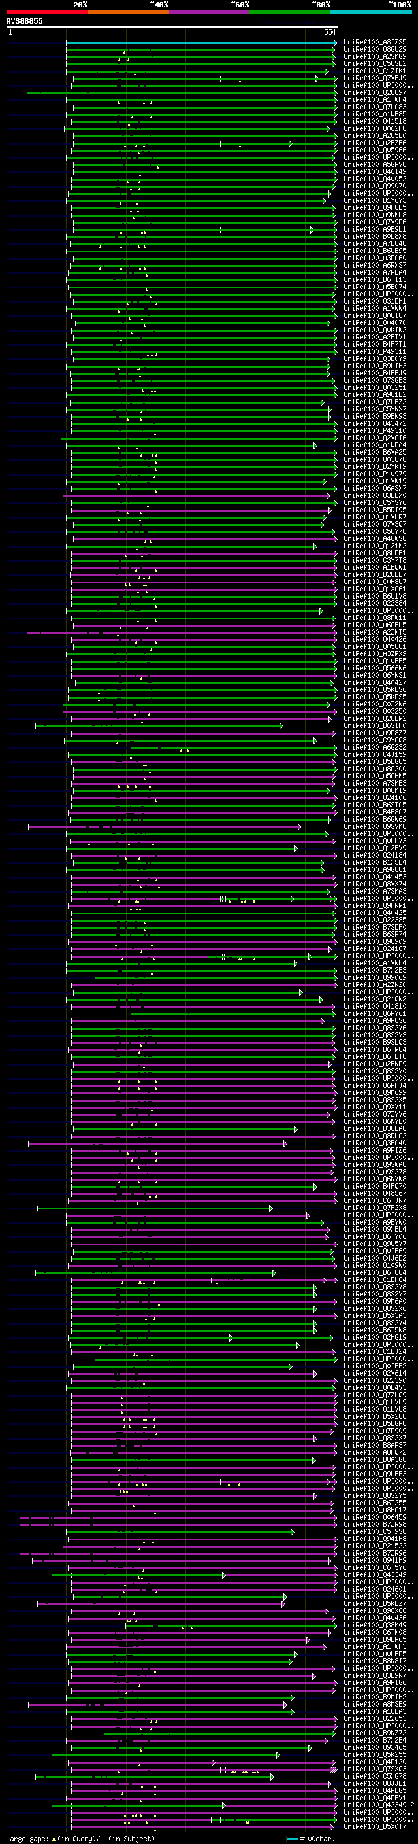The image size is (418, 1844).
Task: Select label UniRef100_Q40052
Action: [375, 179]
